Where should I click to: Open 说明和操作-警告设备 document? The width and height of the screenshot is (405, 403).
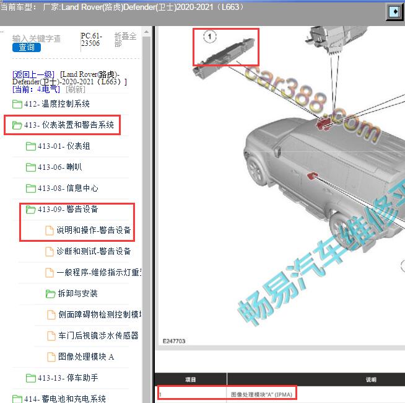coord(94,230)
